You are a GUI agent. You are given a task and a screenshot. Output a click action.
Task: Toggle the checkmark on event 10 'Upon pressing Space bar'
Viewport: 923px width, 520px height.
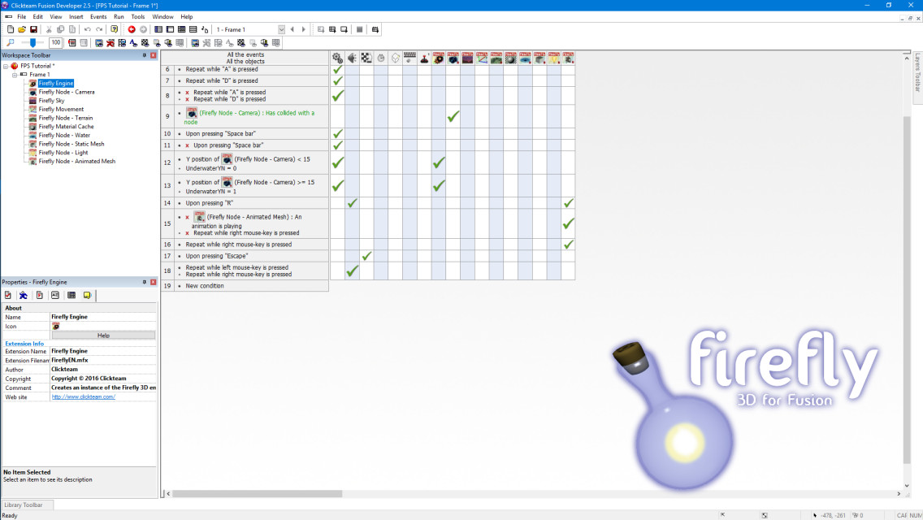pyautogui.click(x=336, y=133)
